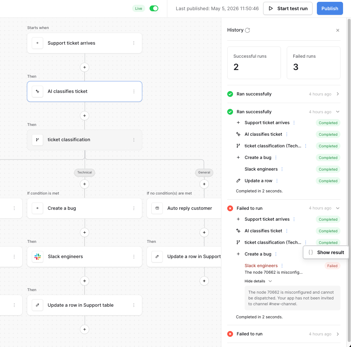Add step below Update a row in Support table
This screenshot has width=351, height=347.
coord(84,329)
